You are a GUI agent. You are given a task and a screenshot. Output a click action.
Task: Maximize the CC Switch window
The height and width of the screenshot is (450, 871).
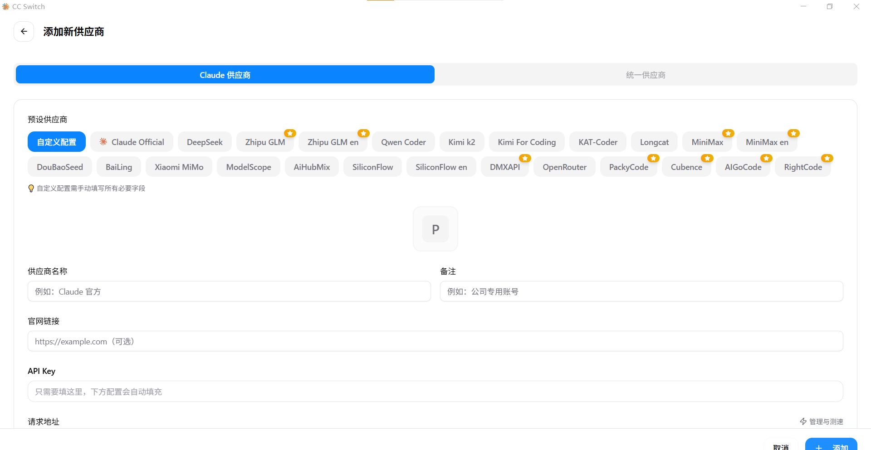[830, 6]
